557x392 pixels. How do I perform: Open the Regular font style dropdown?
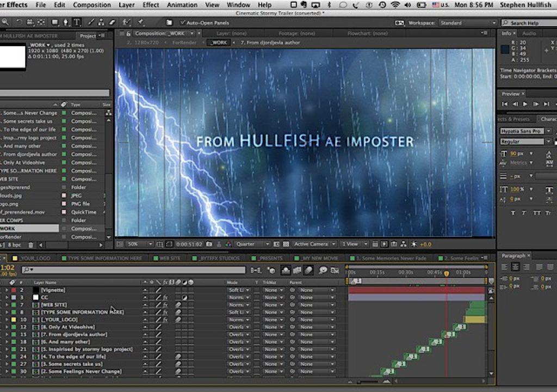coord(525,142)
